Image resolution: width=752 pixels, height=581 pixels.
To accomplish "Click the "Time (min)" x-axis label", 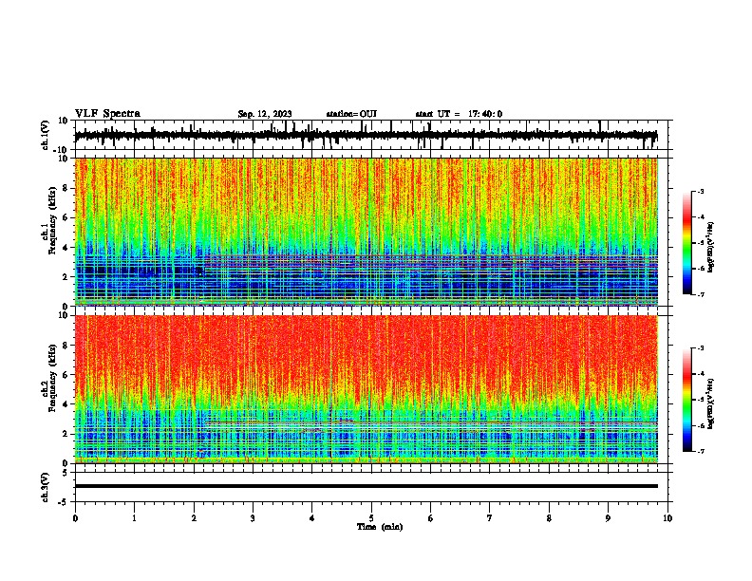I will 380,527.
